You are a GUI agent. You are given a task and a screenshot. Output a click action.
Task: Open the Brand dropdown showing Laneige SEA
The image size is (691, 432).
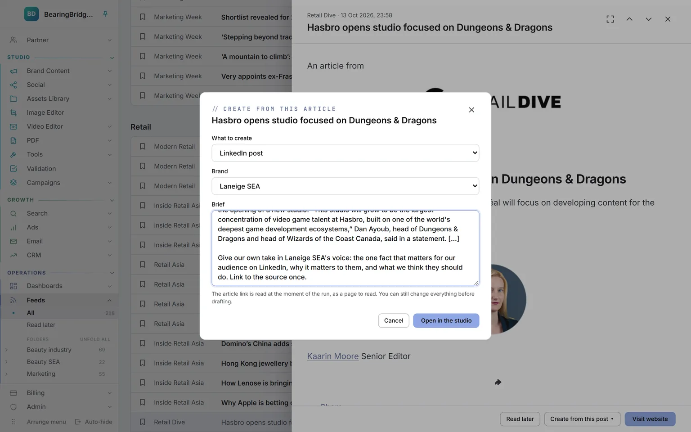coord(345,186)
